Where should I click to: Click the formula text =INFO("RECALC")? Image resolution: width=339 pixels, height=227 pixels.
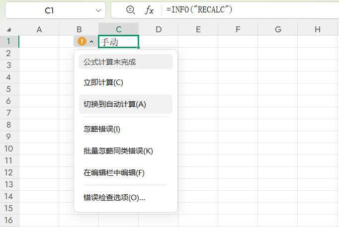[x=199, y=10]
